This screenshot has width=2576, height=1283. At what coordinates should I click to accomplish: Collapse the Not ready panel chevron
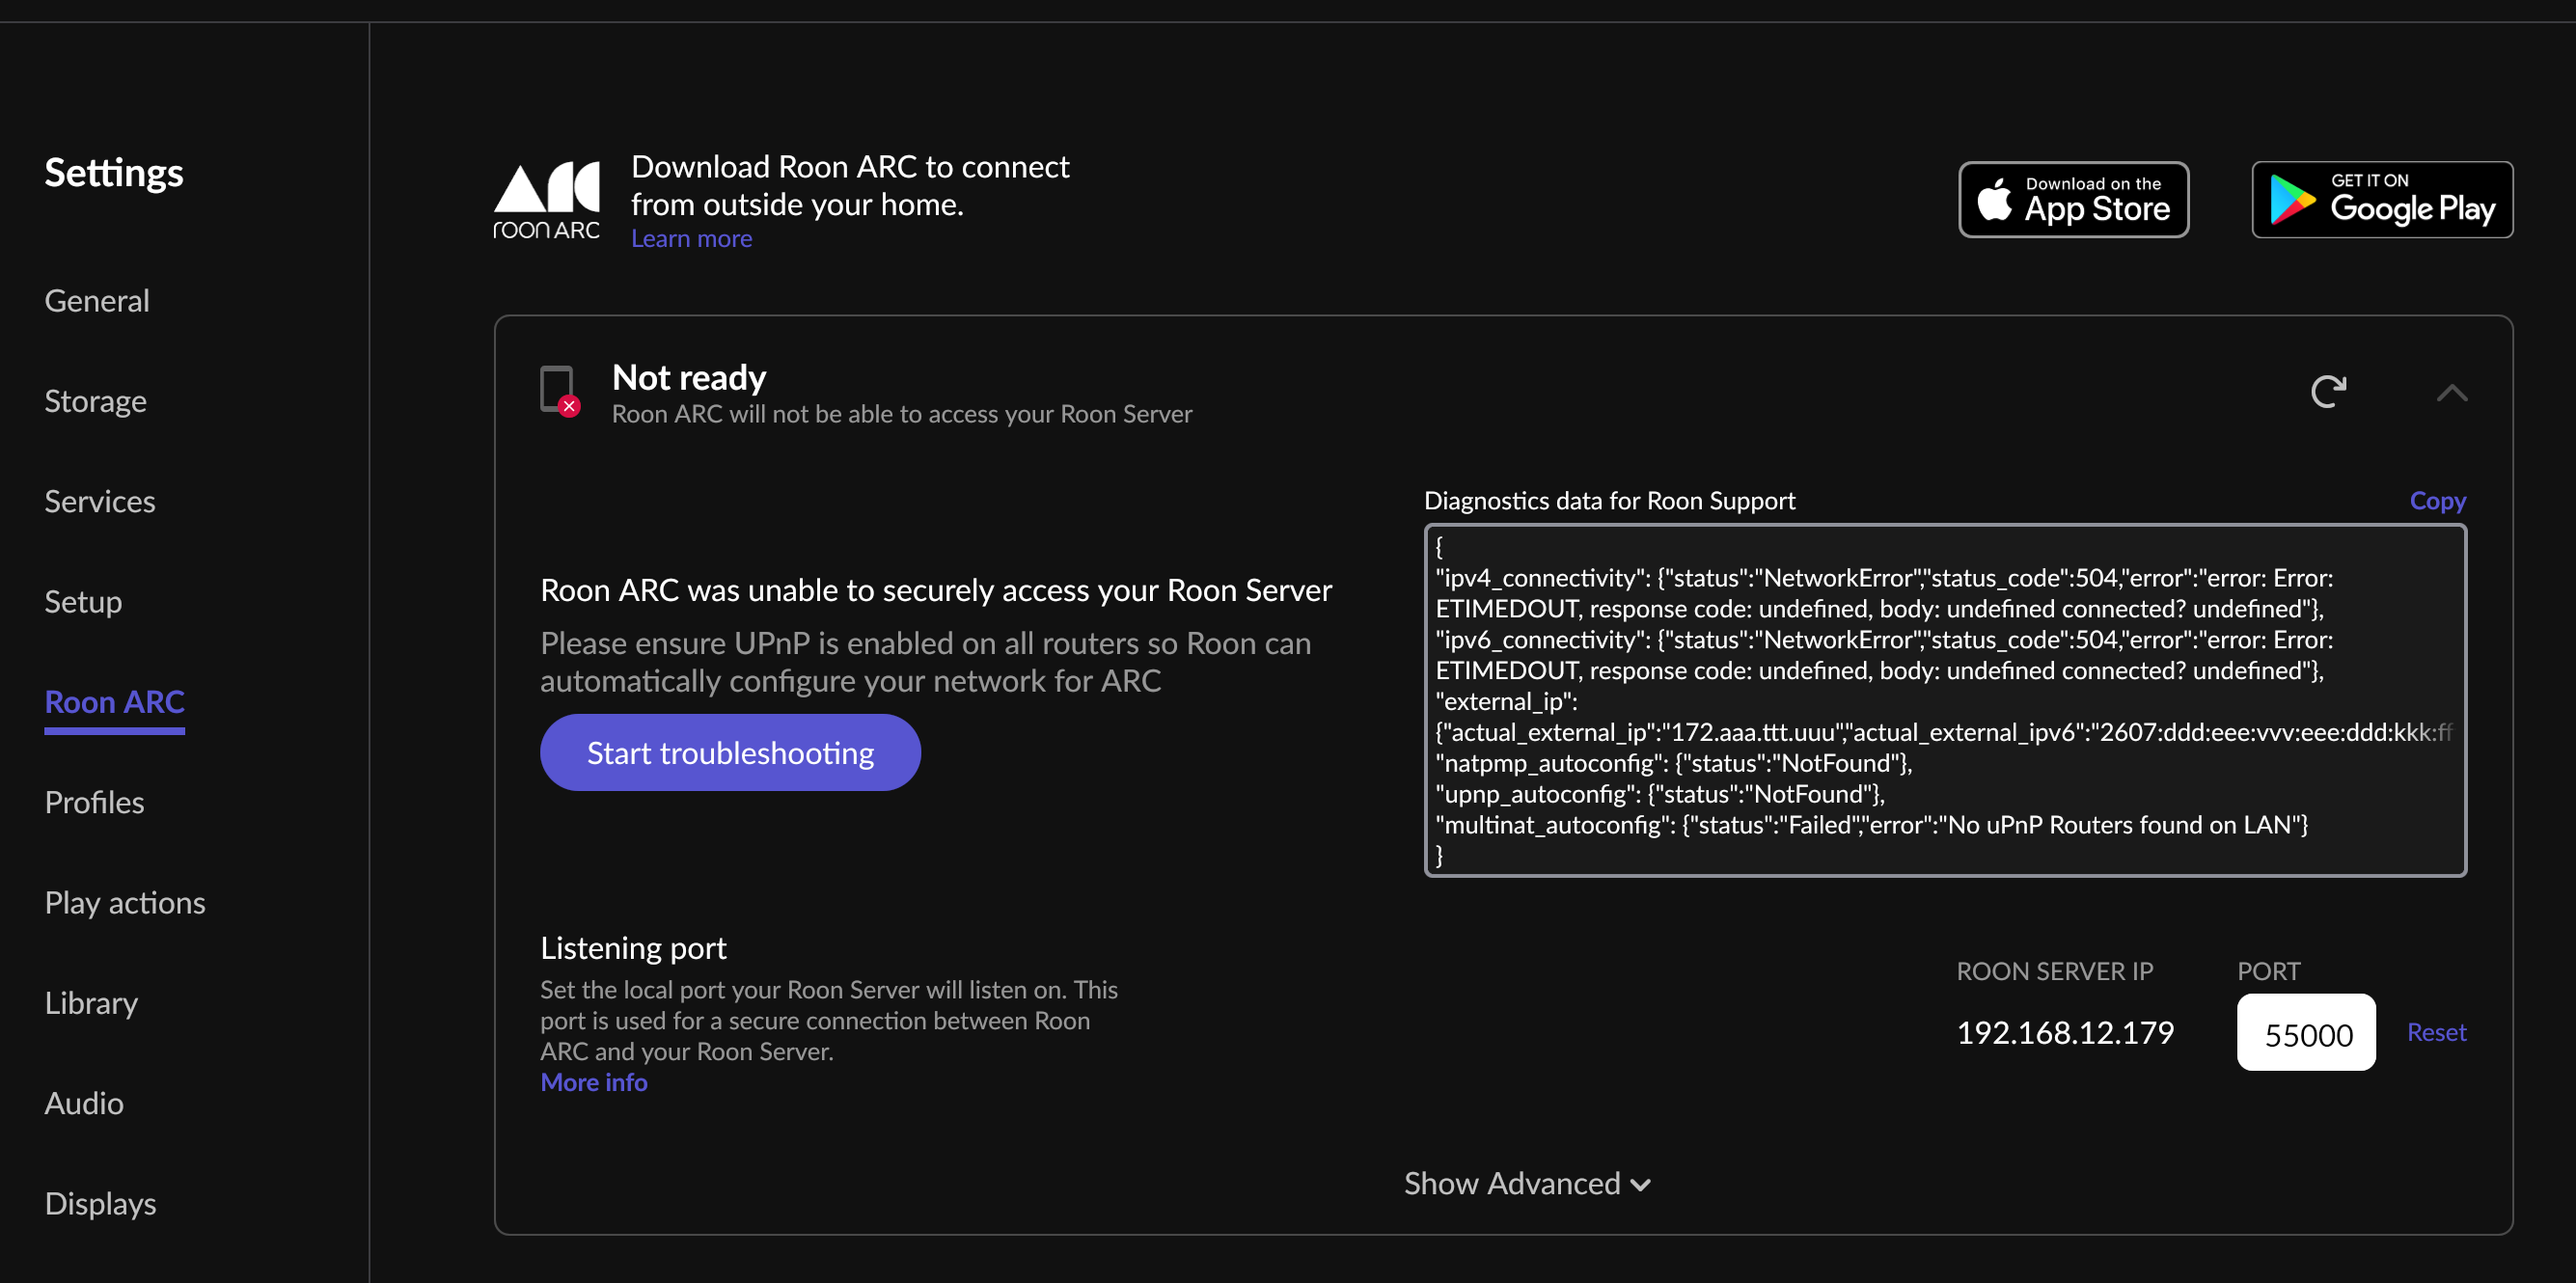pyautogui.click(x=2451, y=393)
